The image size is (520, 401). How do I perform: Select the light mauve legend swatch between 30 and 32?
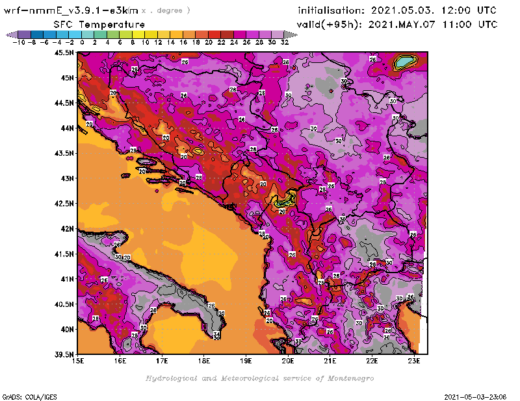(x=278, y=34)
